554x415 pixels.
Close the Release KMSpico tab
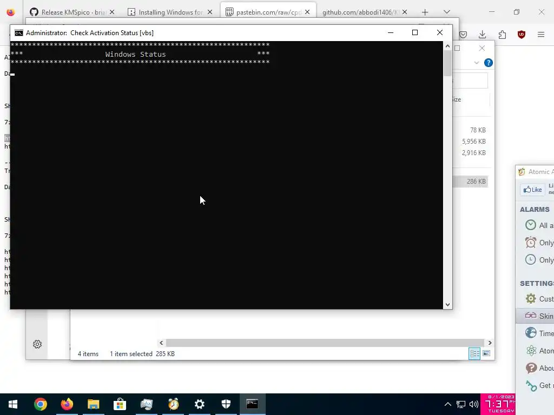[112, 12]
